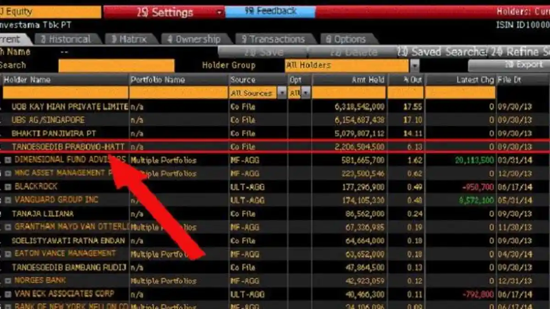The image size is (550, 309).
Task: Click the Save search button
Action: [x=263, y=52]
